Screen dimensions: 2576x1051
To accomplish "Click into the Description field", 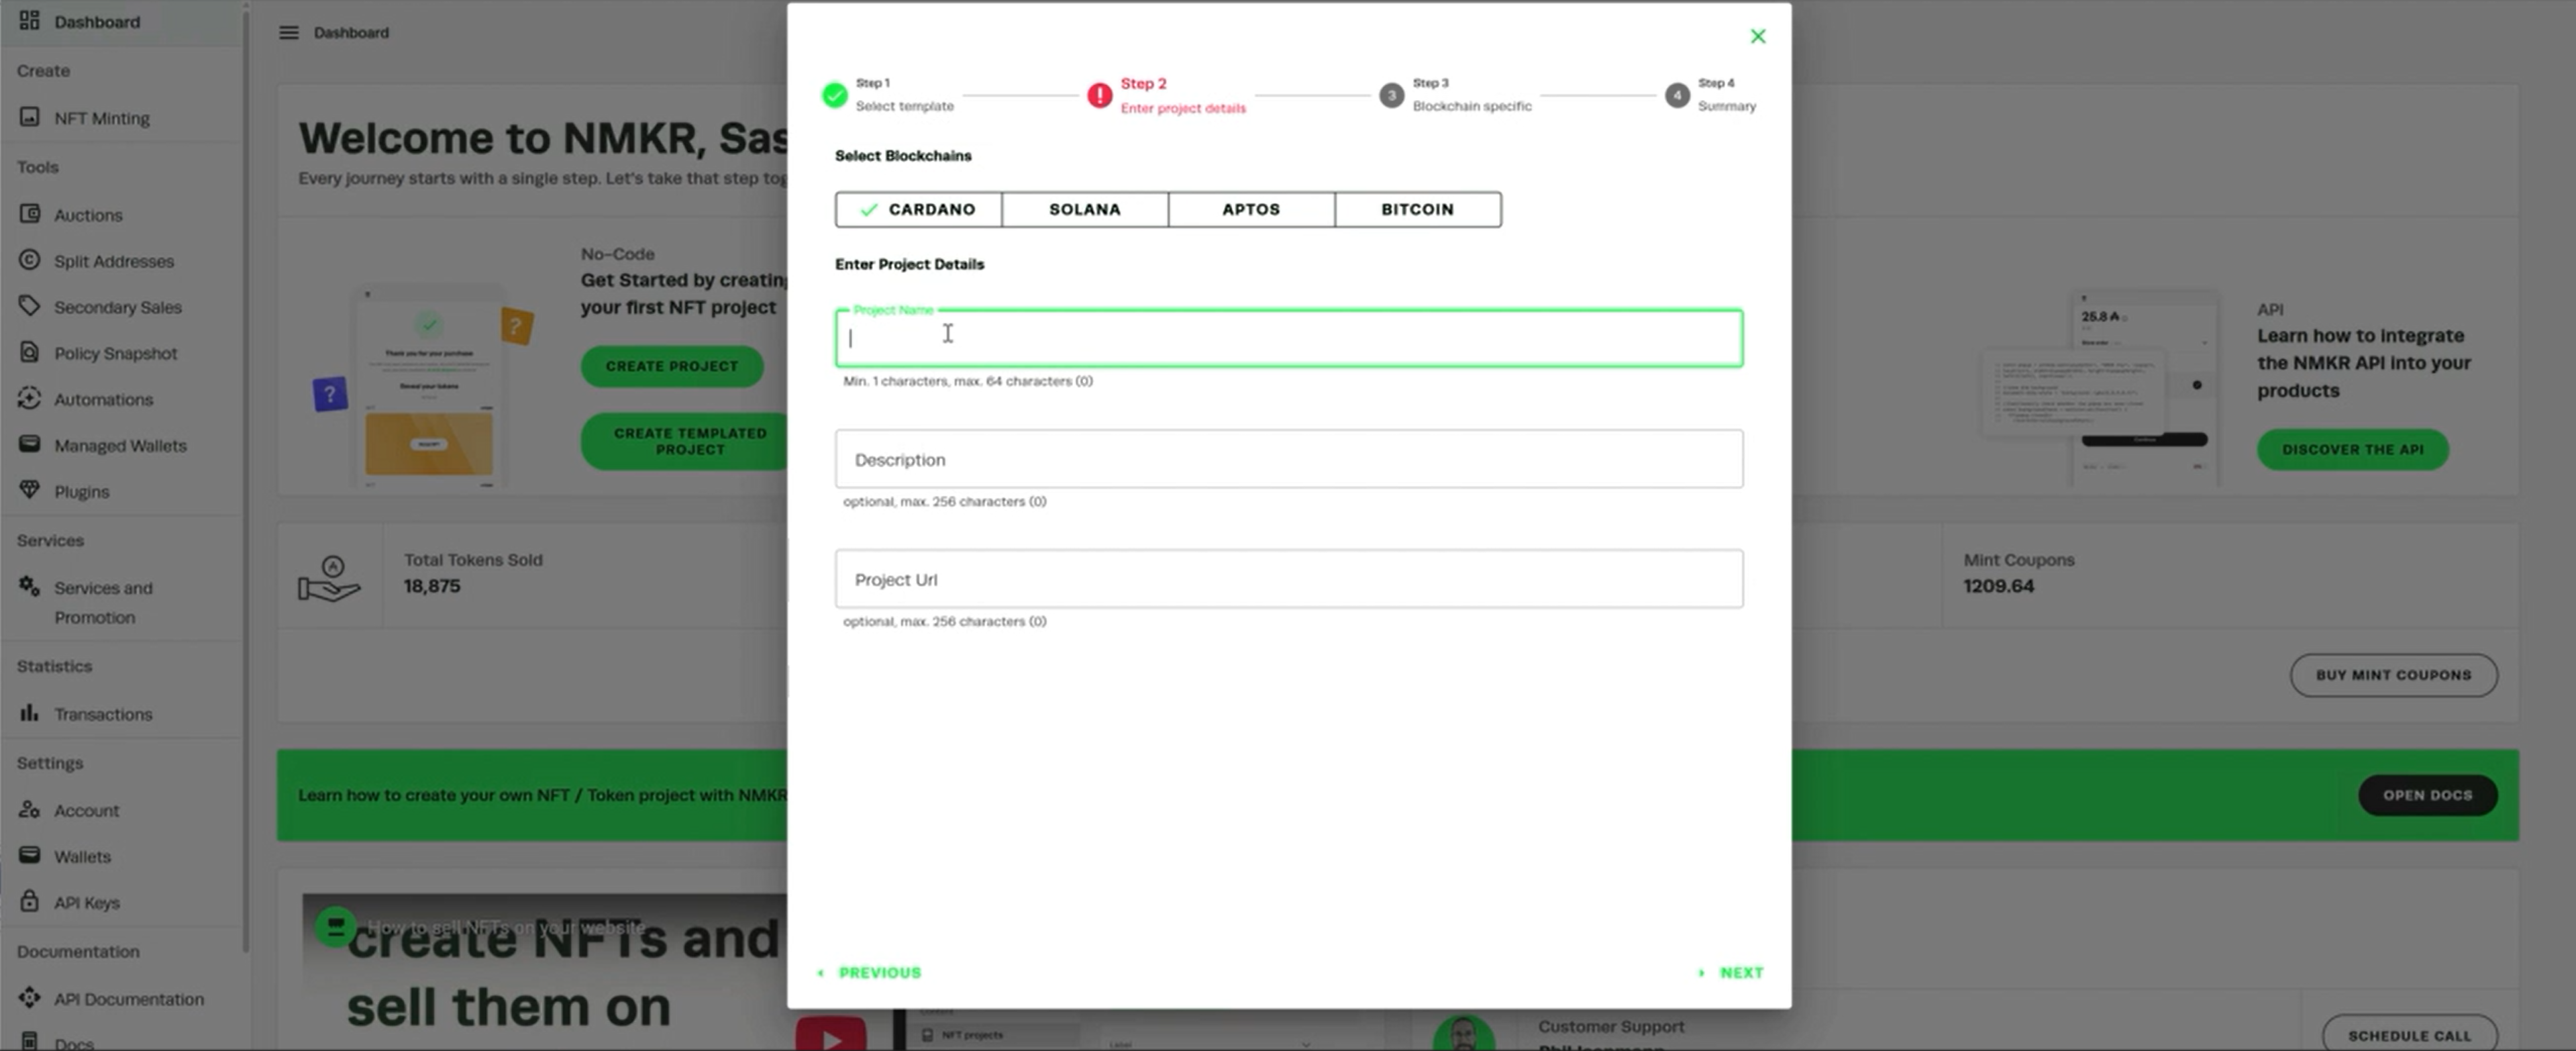I will pyautogui.click(x=1288, y=460).
